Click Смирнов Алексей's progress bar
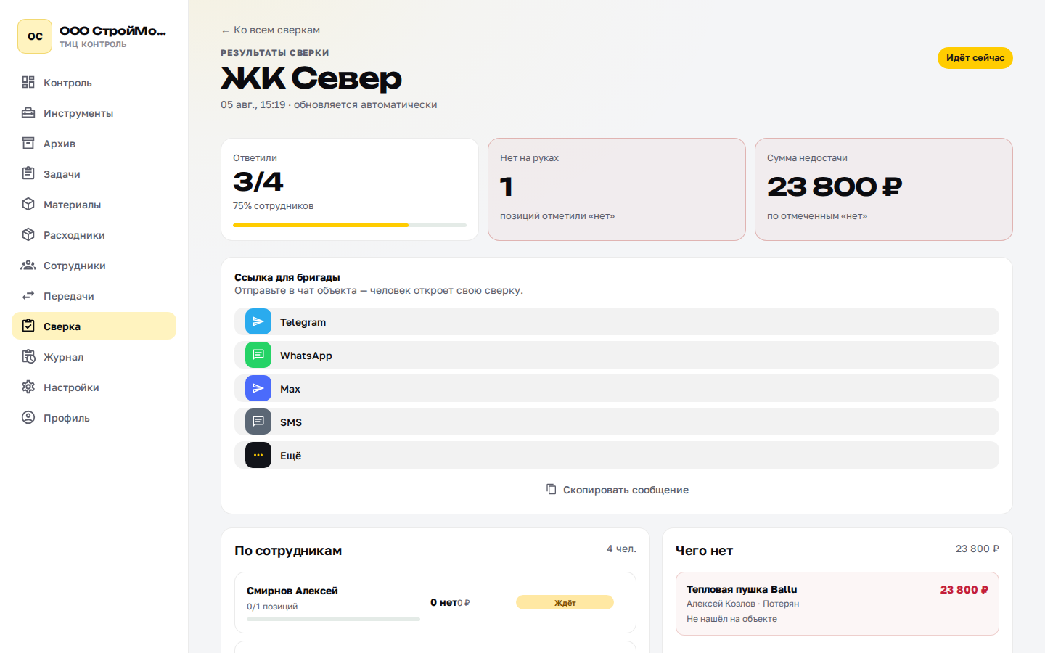 333,619
